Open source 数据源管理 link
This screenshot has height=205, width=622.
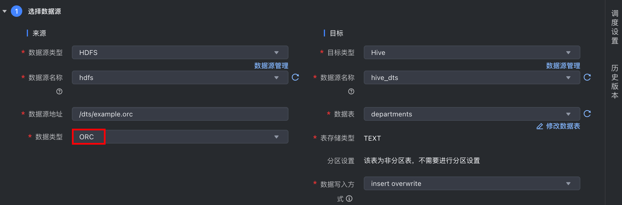tap(271, 66)
